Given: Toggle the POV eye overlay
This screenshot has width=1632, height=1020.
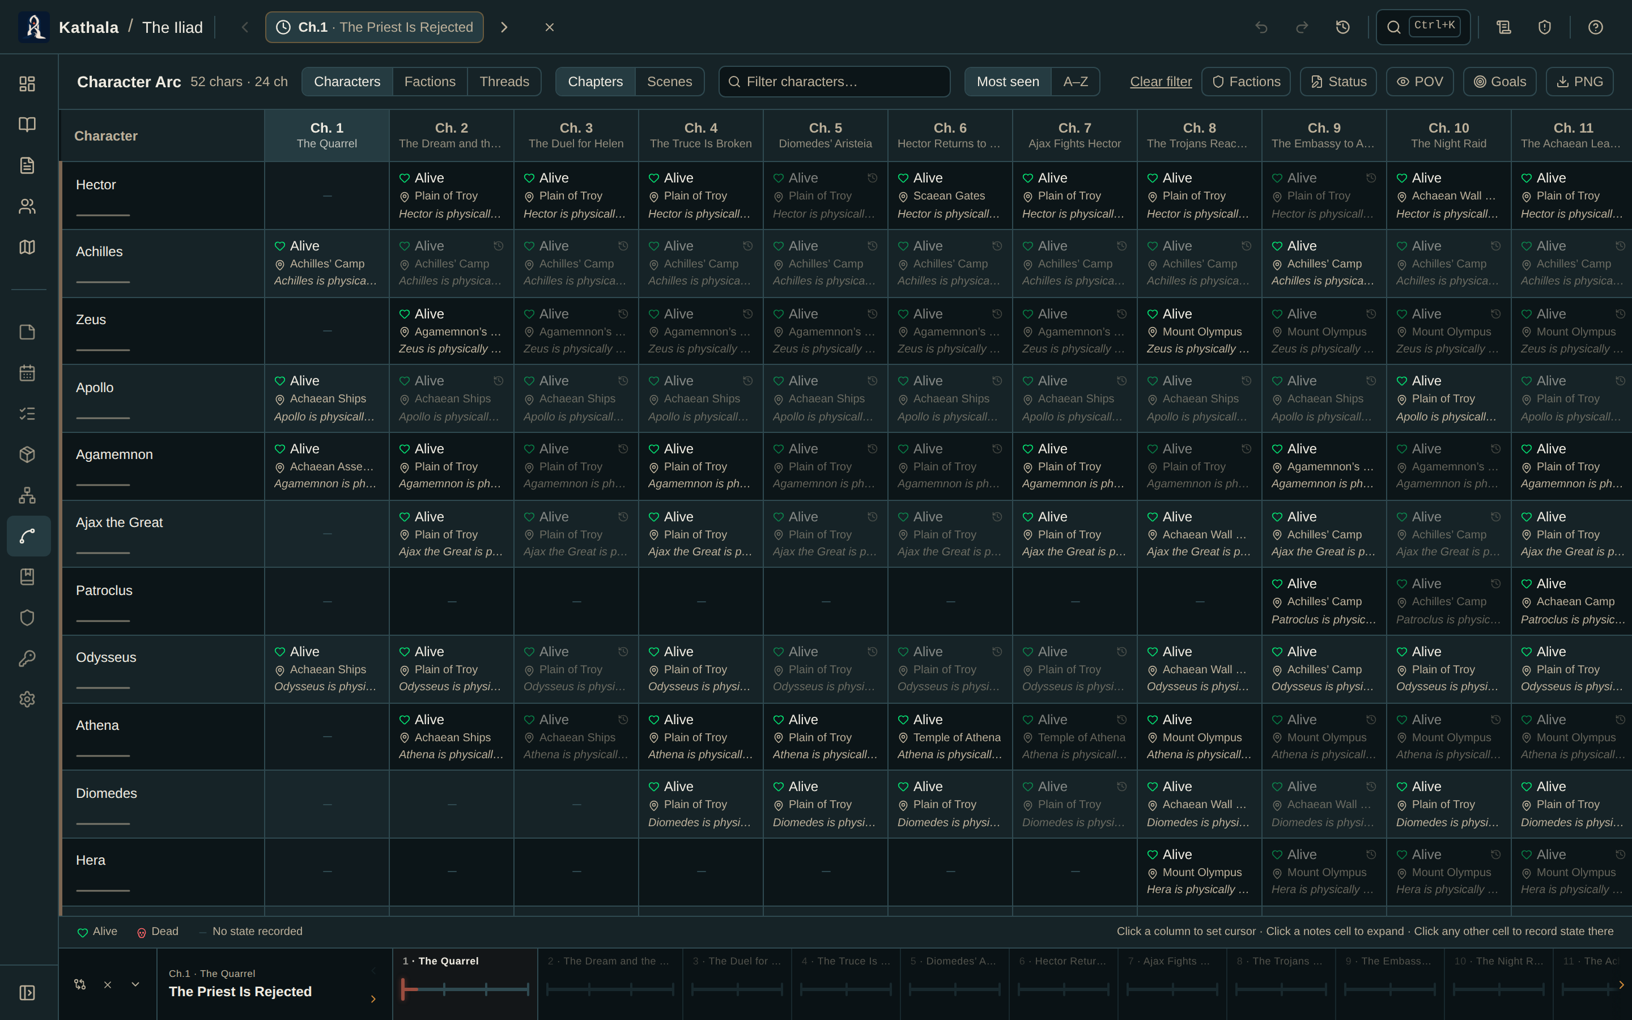Looking at the screenshot, I should 1419,82.
